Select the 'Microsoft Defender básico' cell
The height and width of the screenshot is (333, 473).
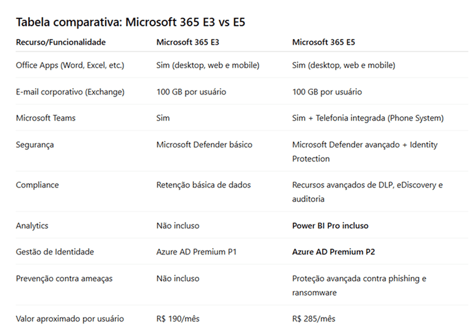point(204,144)
